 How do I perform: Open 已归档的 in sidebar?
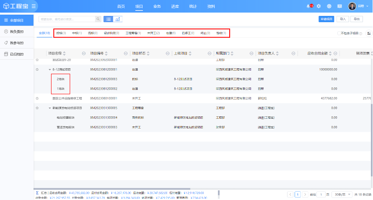pyautogui.click(x=17, y=54)
